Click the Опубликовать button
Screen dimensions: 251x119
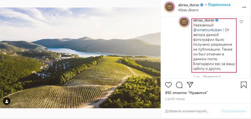click(x=233, y=111)
